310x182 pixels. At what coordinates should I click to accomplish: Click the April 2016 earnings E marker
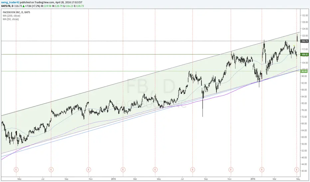(x=297, y=169)
